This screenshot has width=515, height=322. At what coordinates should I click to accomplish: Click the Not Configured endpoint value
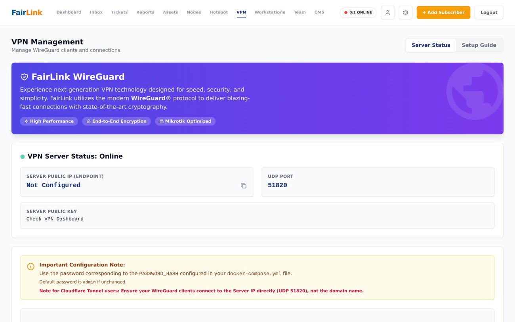point(53,185)
